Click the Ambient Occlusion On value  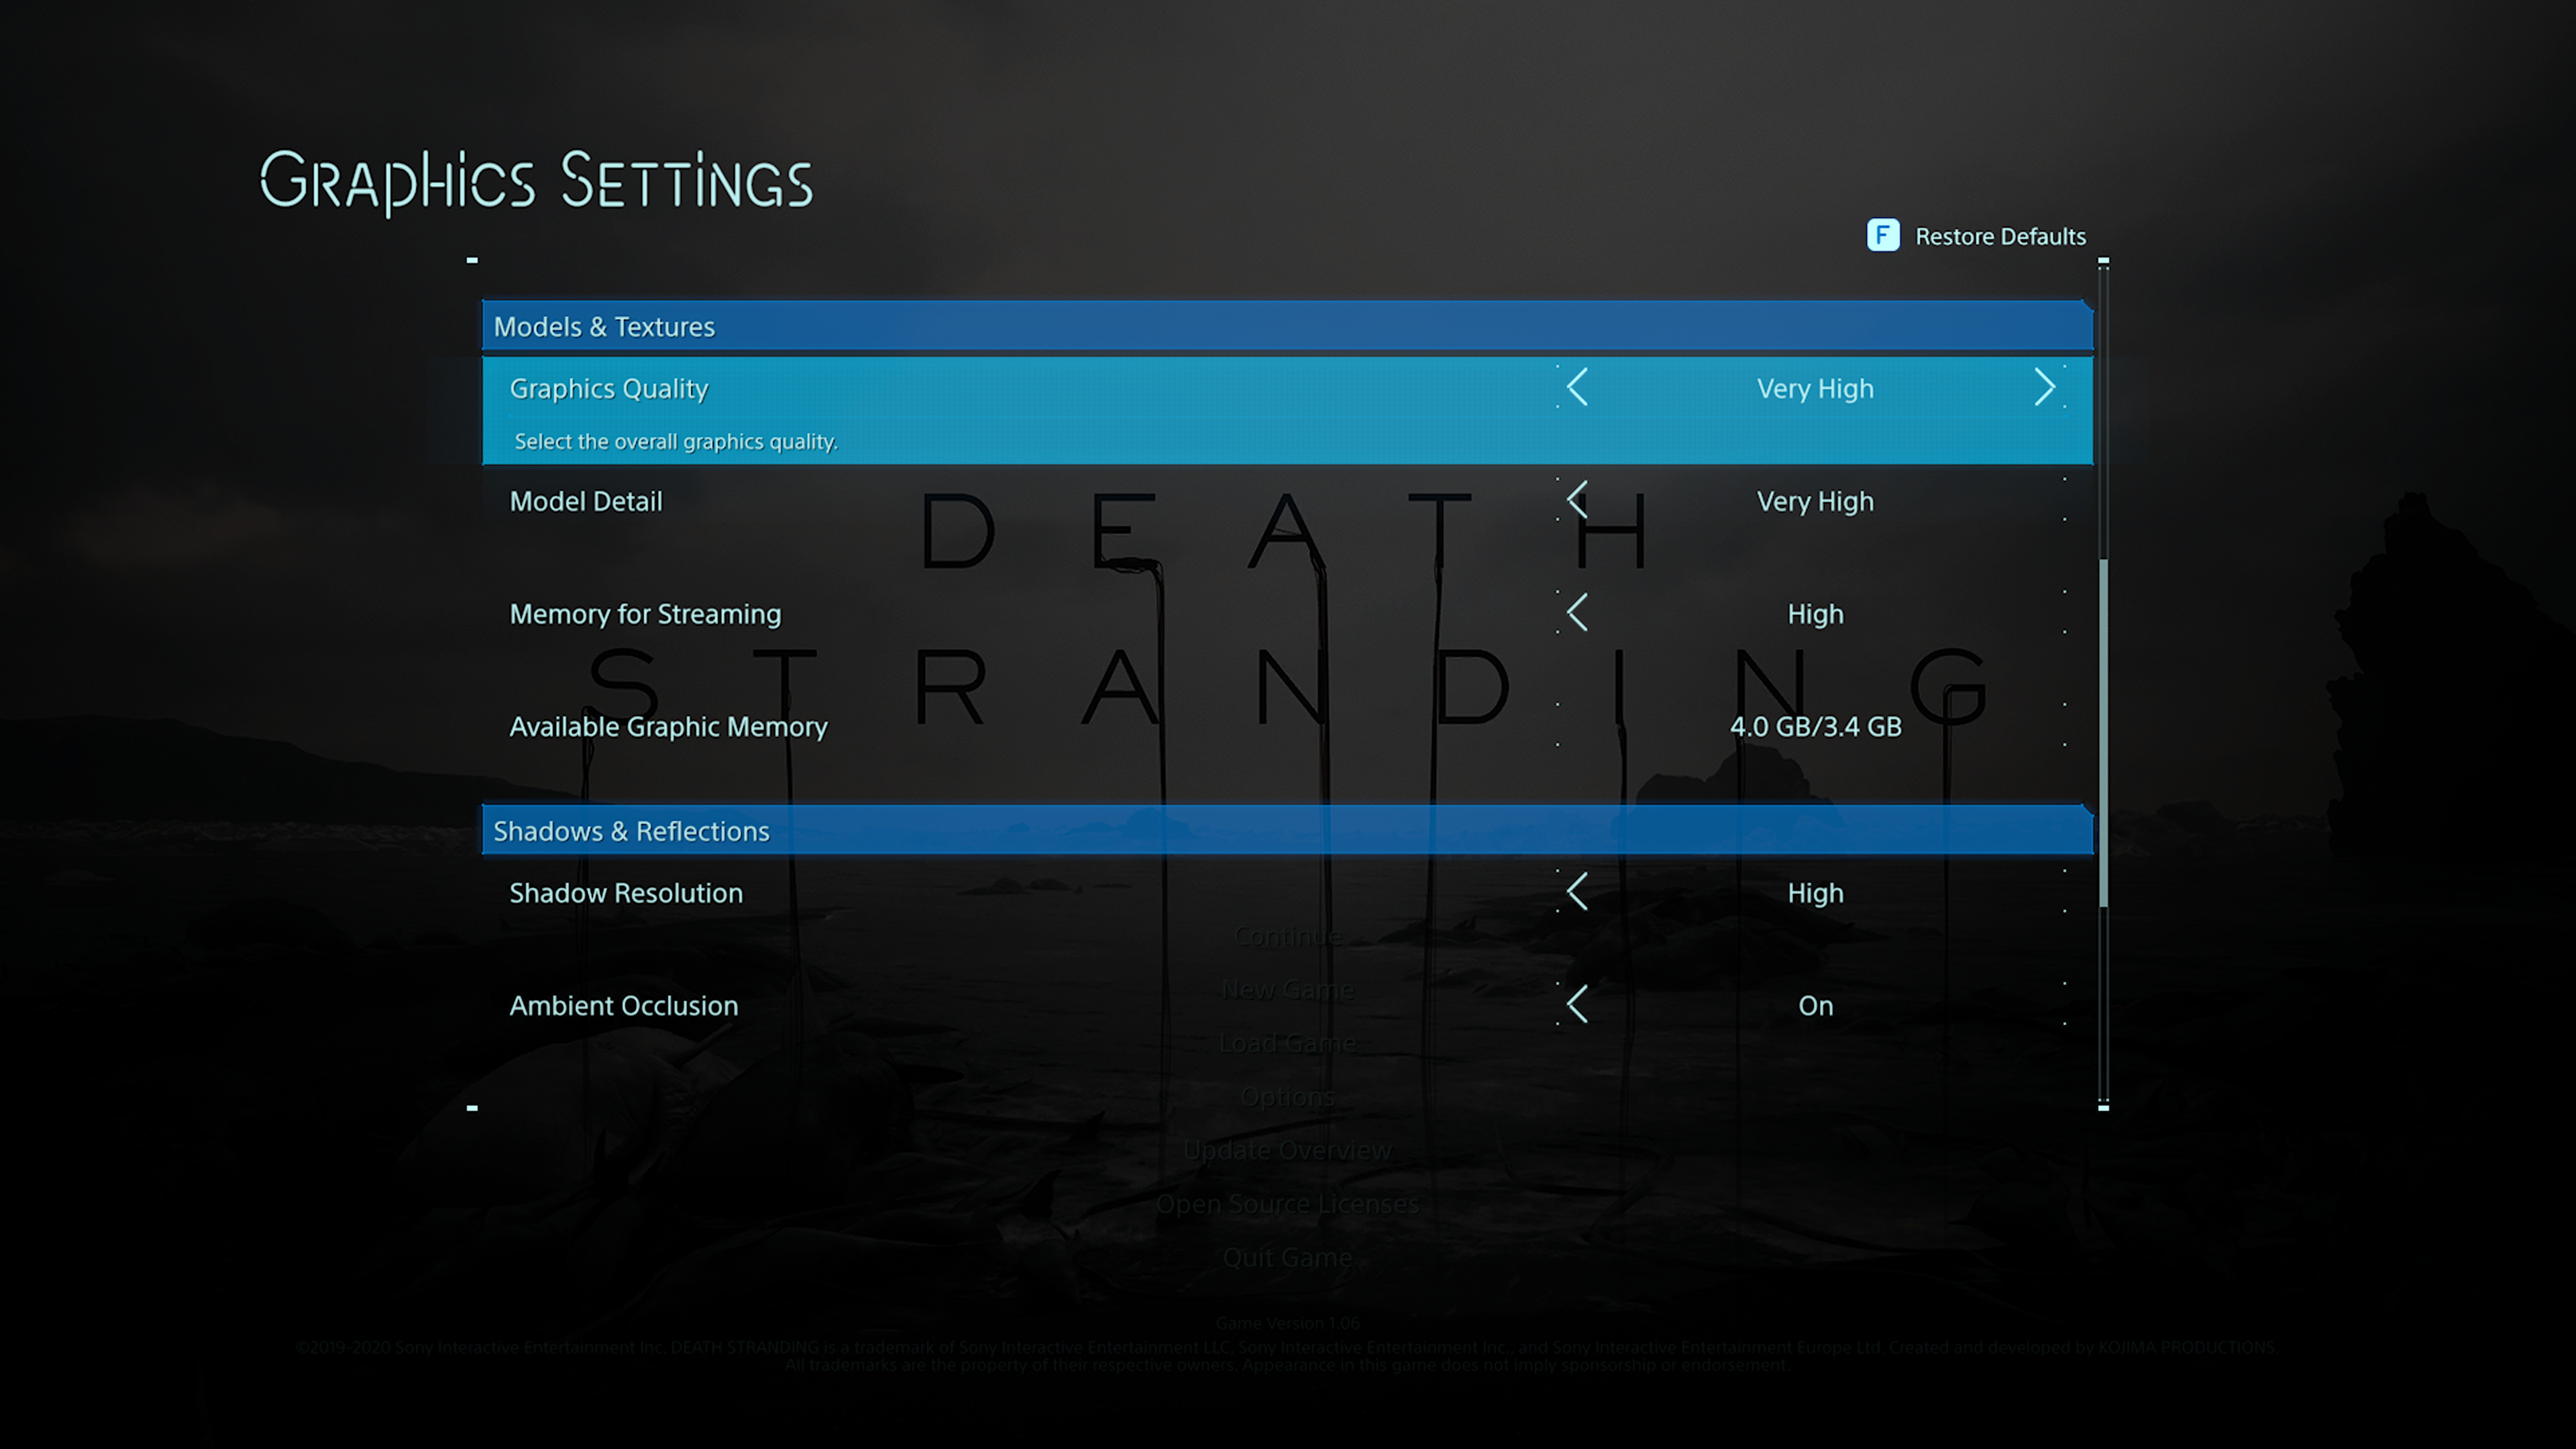[x=1815, y=1005]
